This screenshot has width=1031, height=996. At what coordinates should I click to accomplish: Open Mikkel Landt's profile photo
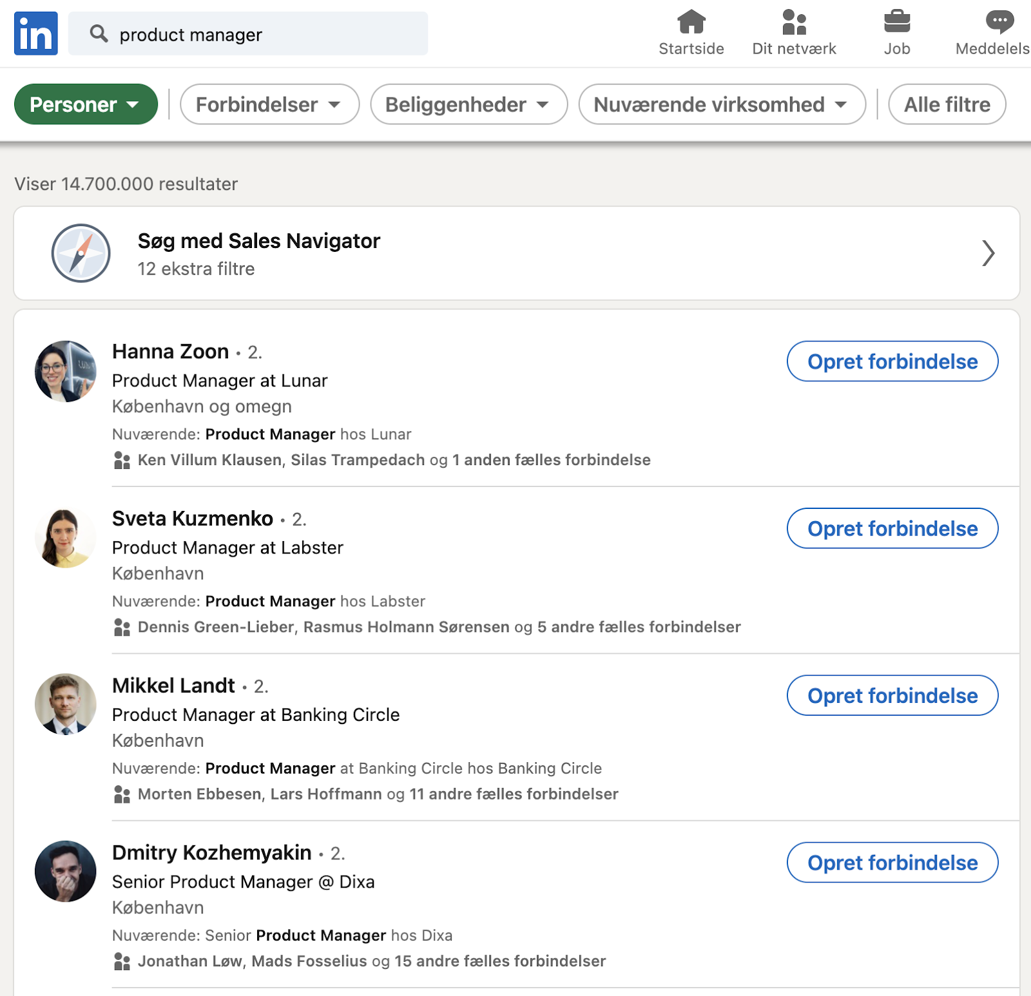(x=66, y=705)
